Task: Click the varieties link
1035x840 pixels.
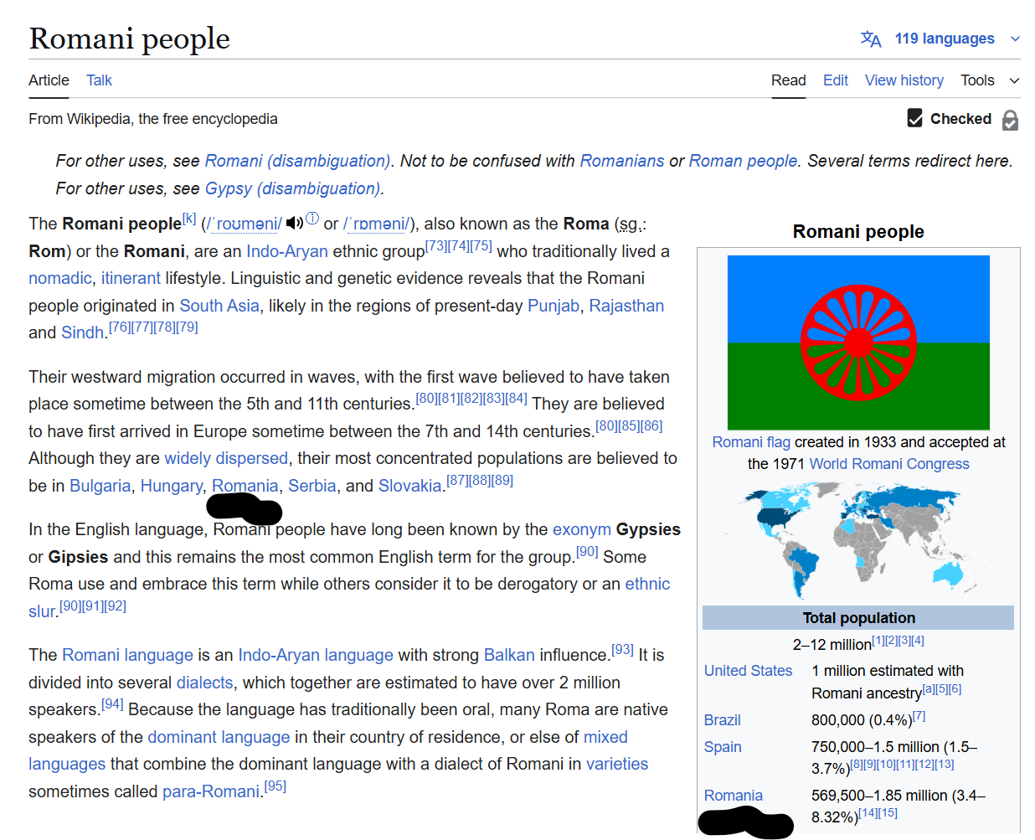Action: point(617,764)
